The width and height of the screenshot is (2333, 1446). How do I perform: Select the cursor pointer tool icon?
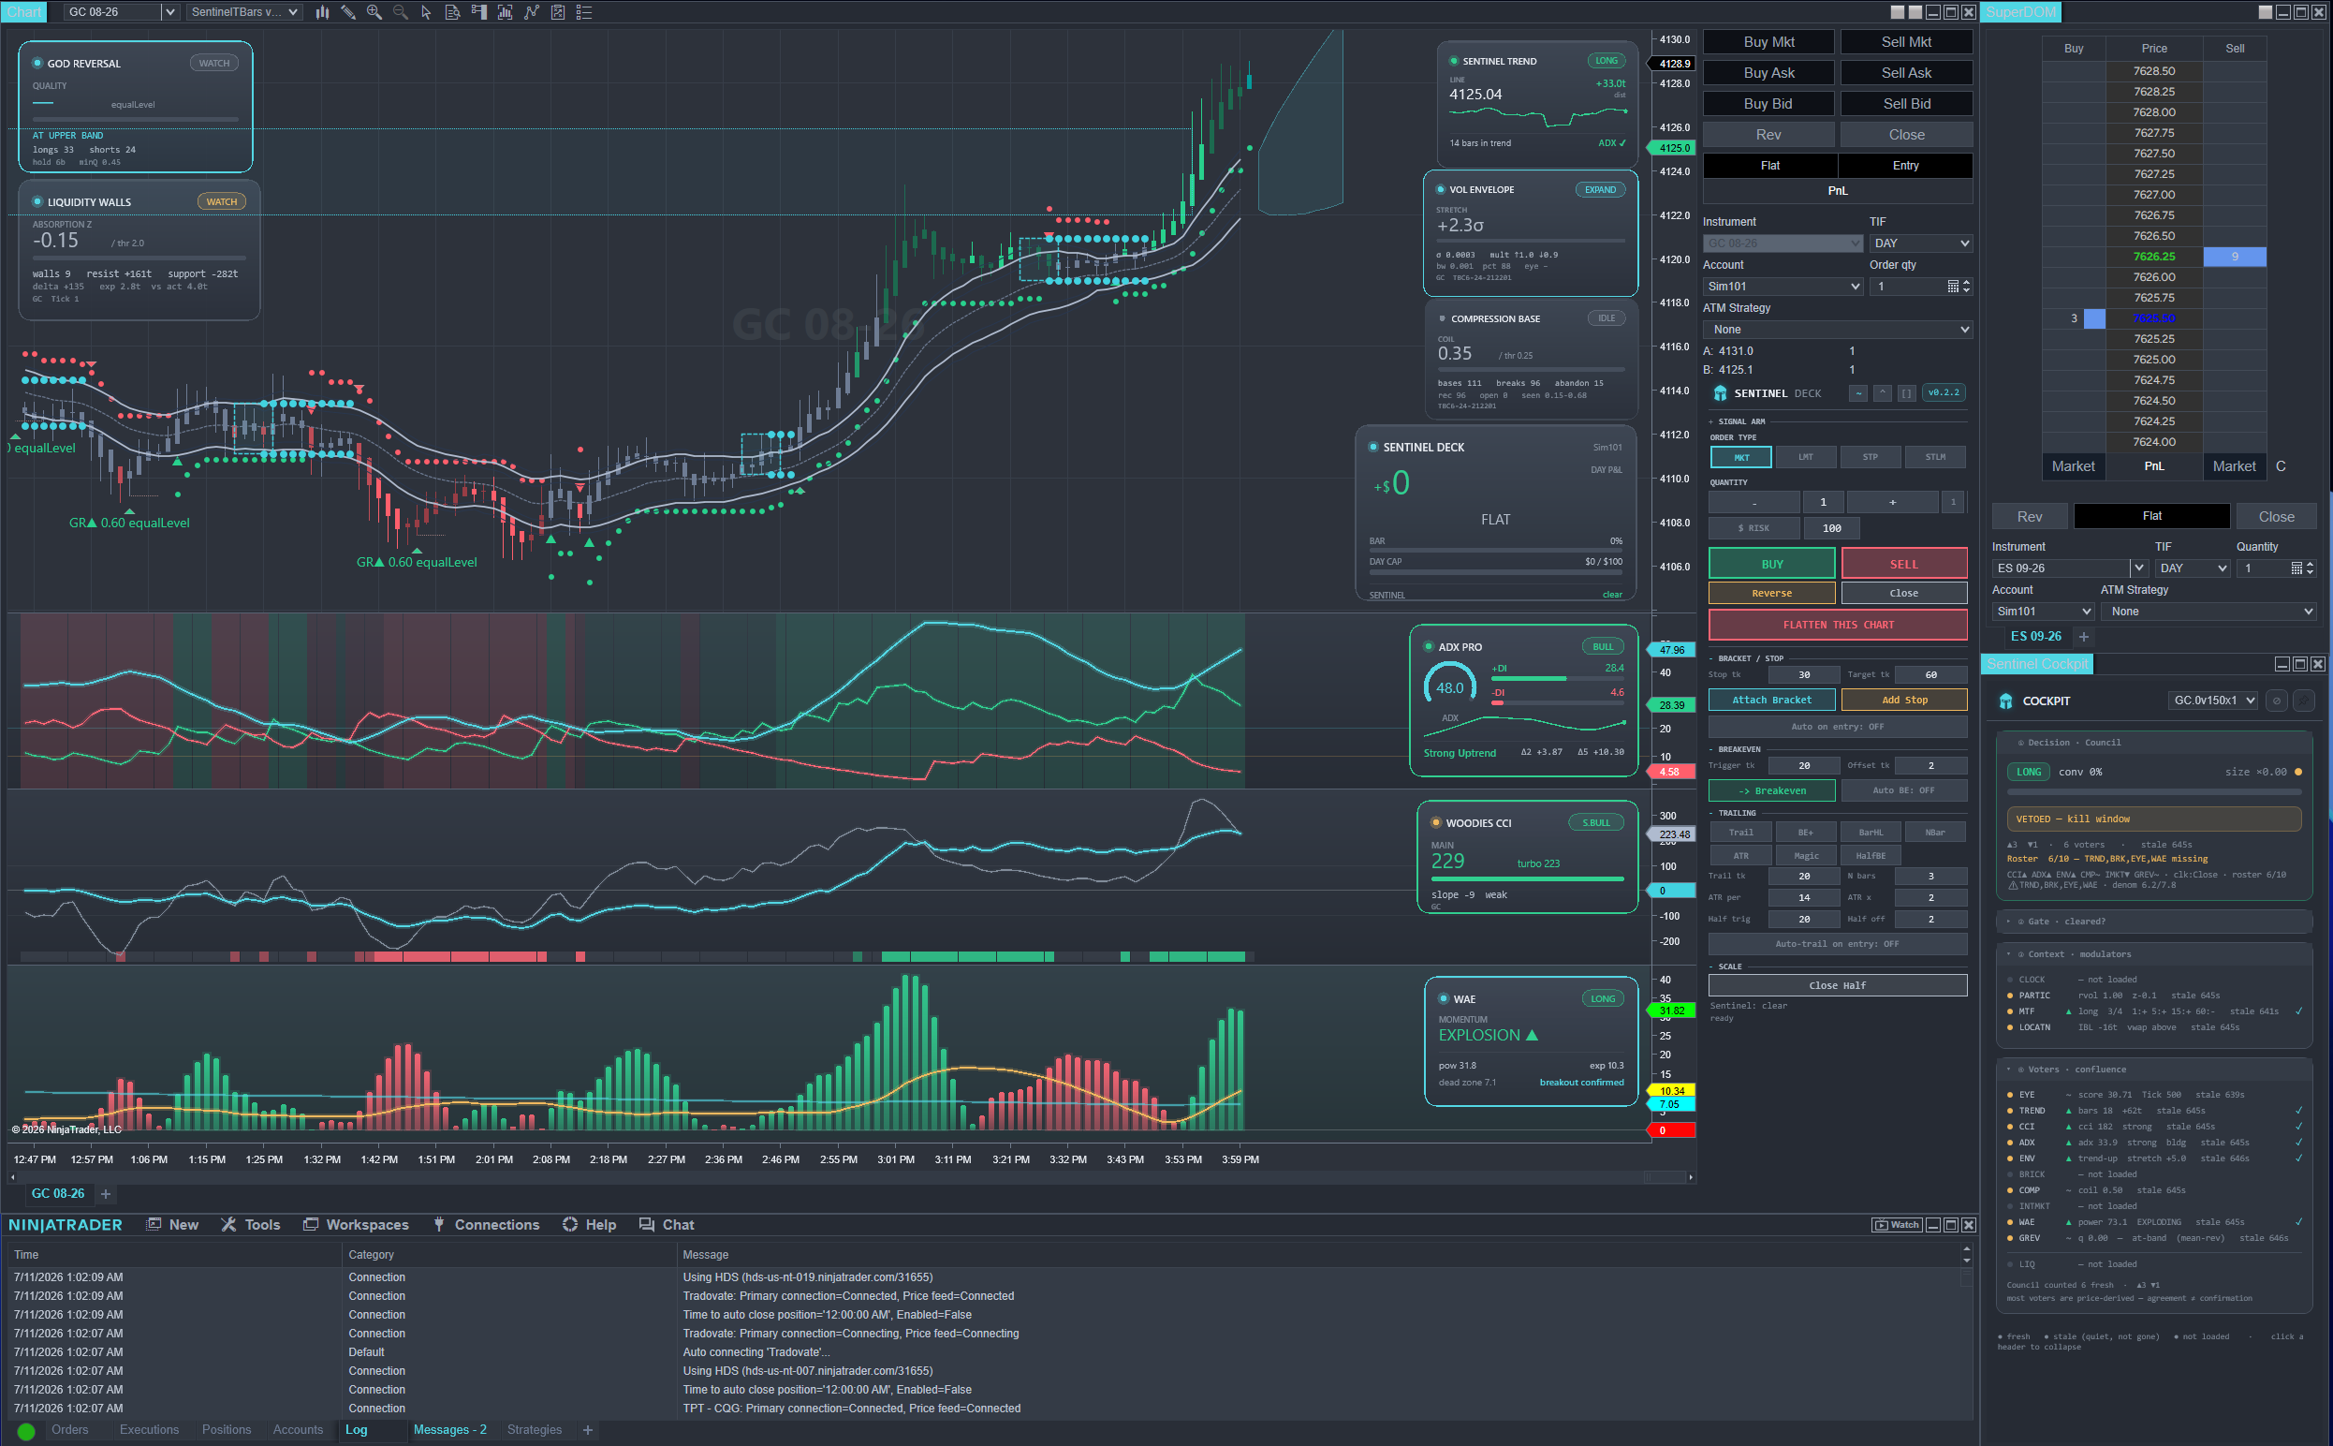[x=426, y=12]
